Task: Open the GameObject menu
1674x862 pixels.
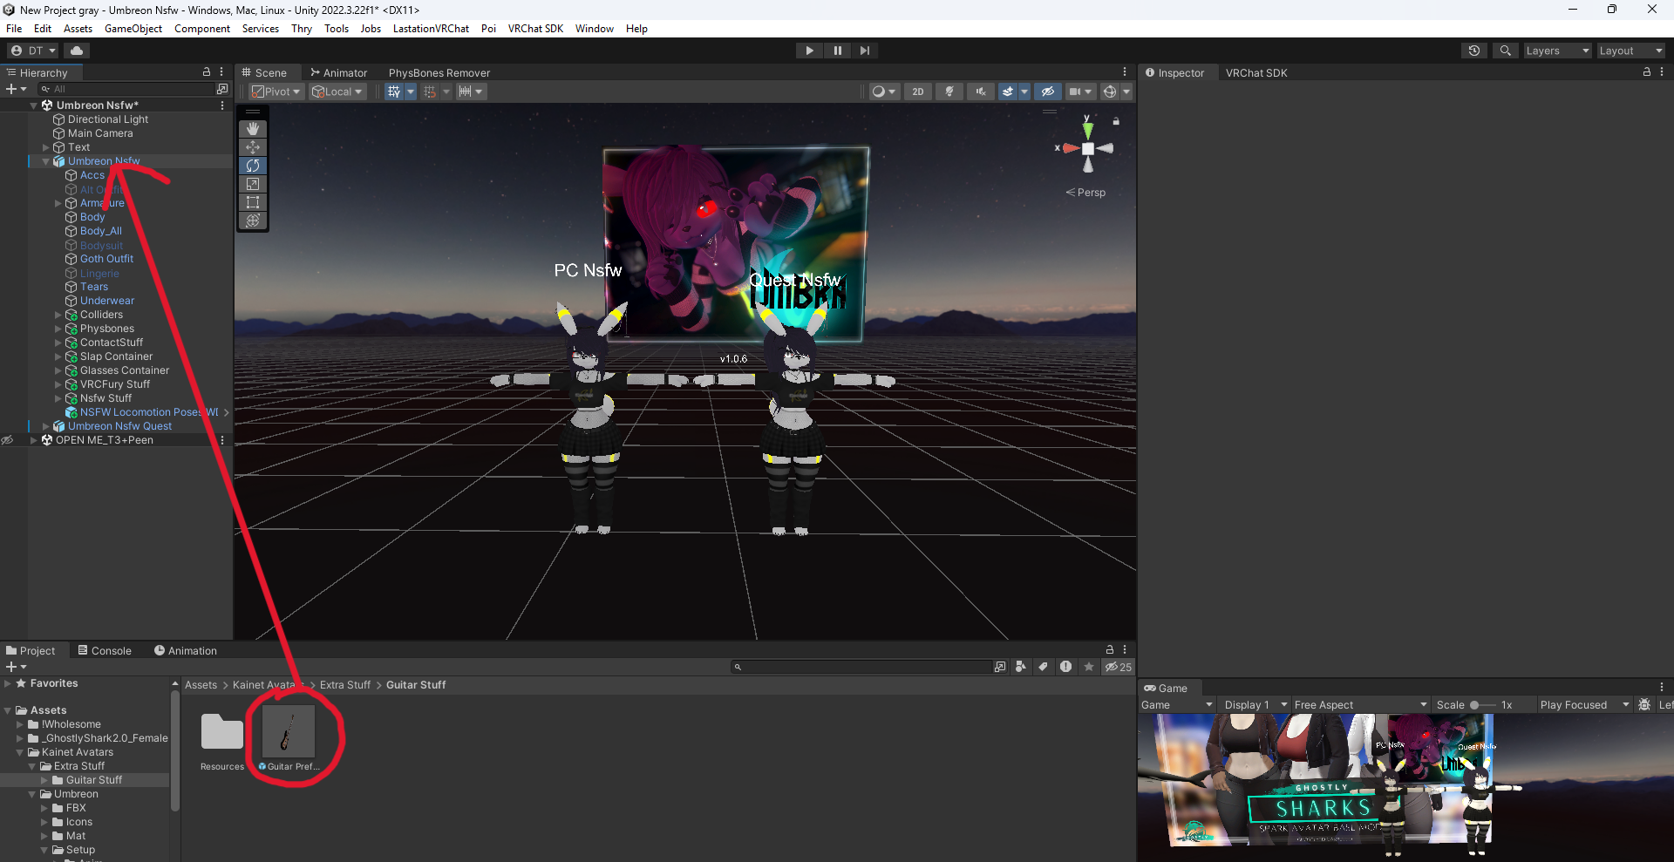Action: click(x=133, y=29)
